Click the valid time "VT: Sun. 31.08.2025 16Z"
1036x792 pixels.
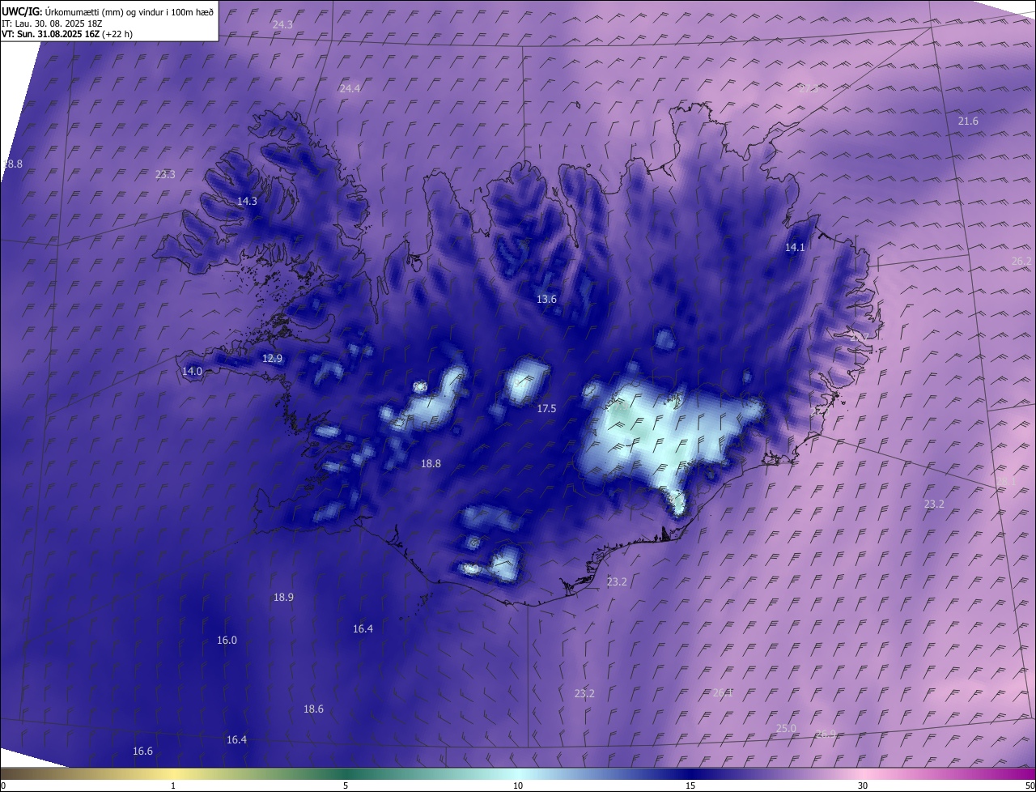click(51, 34)
